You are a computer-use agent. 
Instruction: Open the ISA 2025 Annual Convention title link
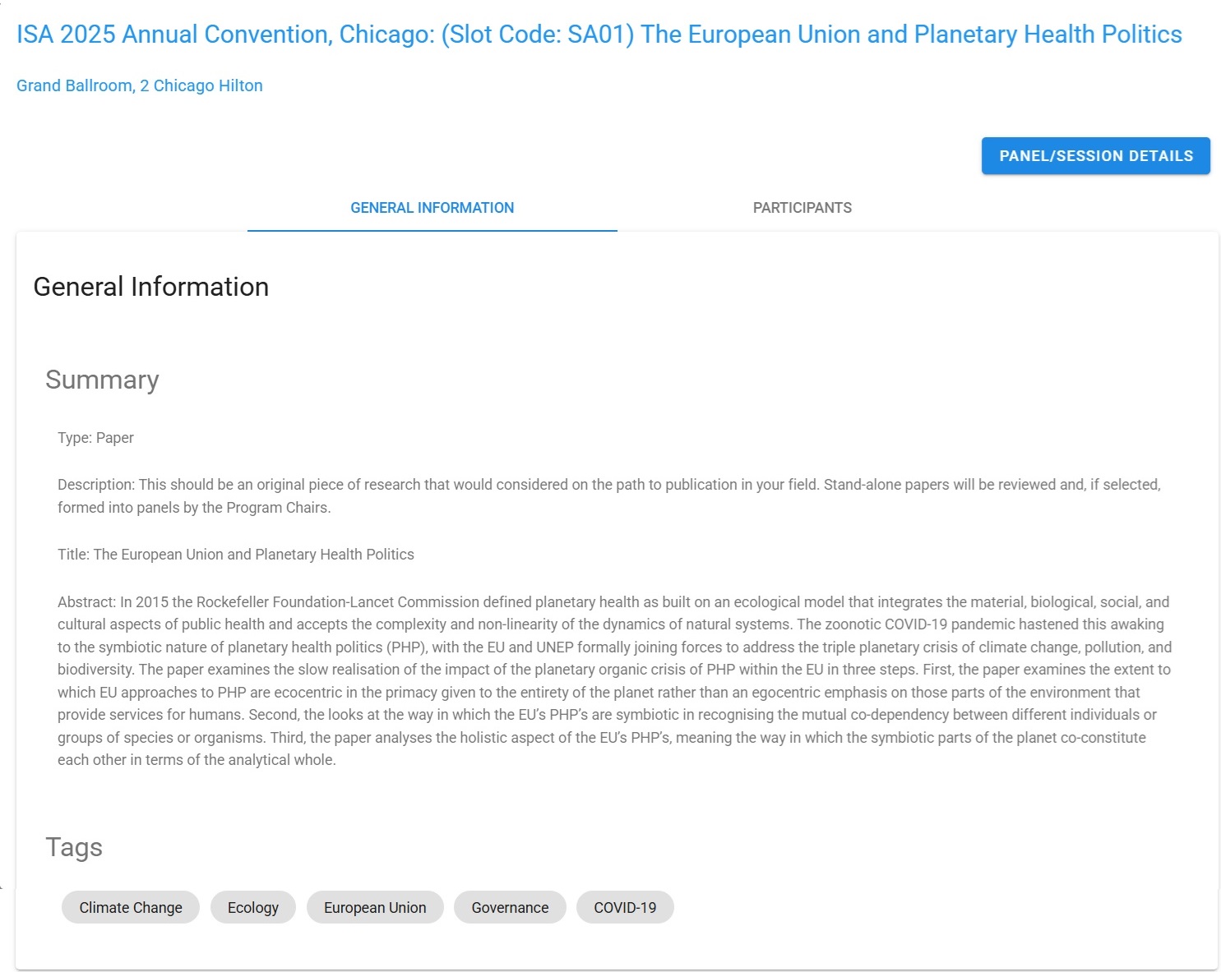tap(599, 35)
